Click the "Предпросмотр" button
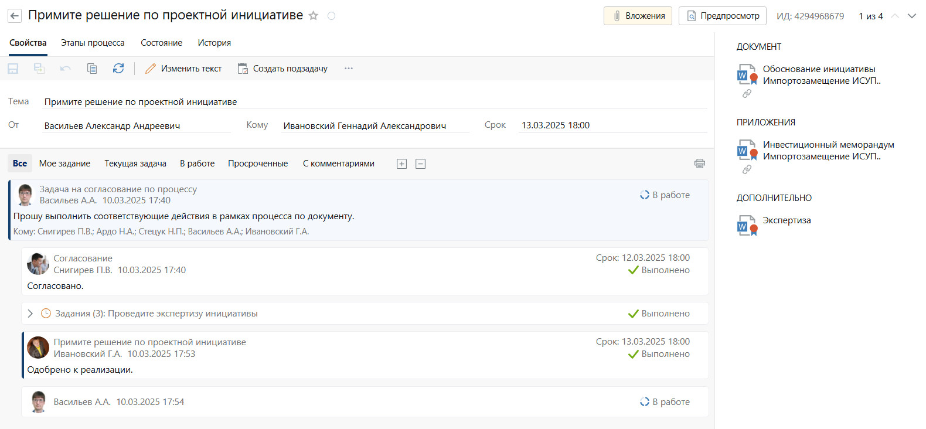The image size is (926, 429). click(x=722, y=16)
